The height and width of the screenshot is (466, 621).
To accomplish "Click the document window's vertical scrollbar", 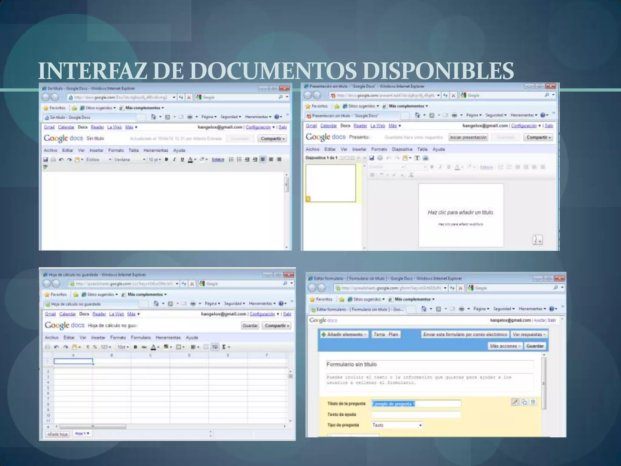I will click(287, 211).
